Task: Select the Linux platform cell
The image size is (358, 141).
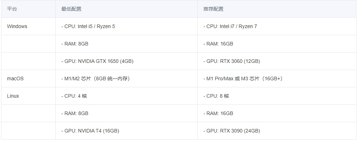Action: (x=28, y=96)
